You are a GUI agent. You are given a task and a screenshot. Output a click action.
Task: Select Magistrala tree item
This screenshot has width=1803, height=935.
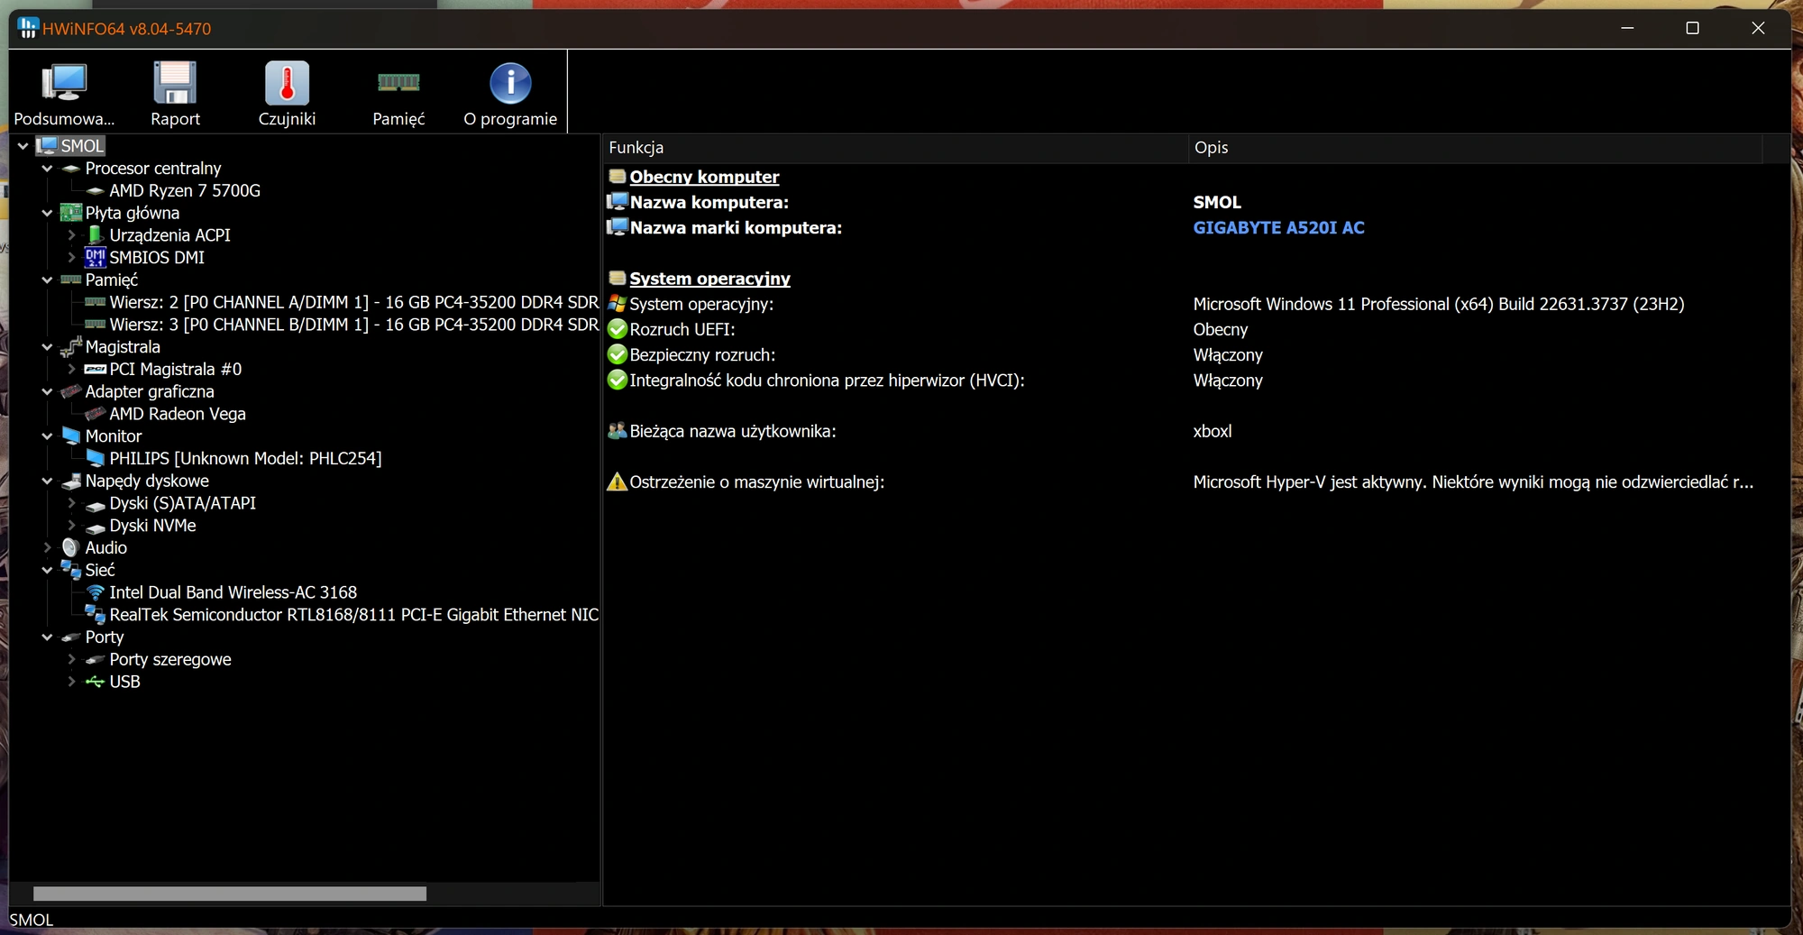pyautogui.click(x=123, y=346)
